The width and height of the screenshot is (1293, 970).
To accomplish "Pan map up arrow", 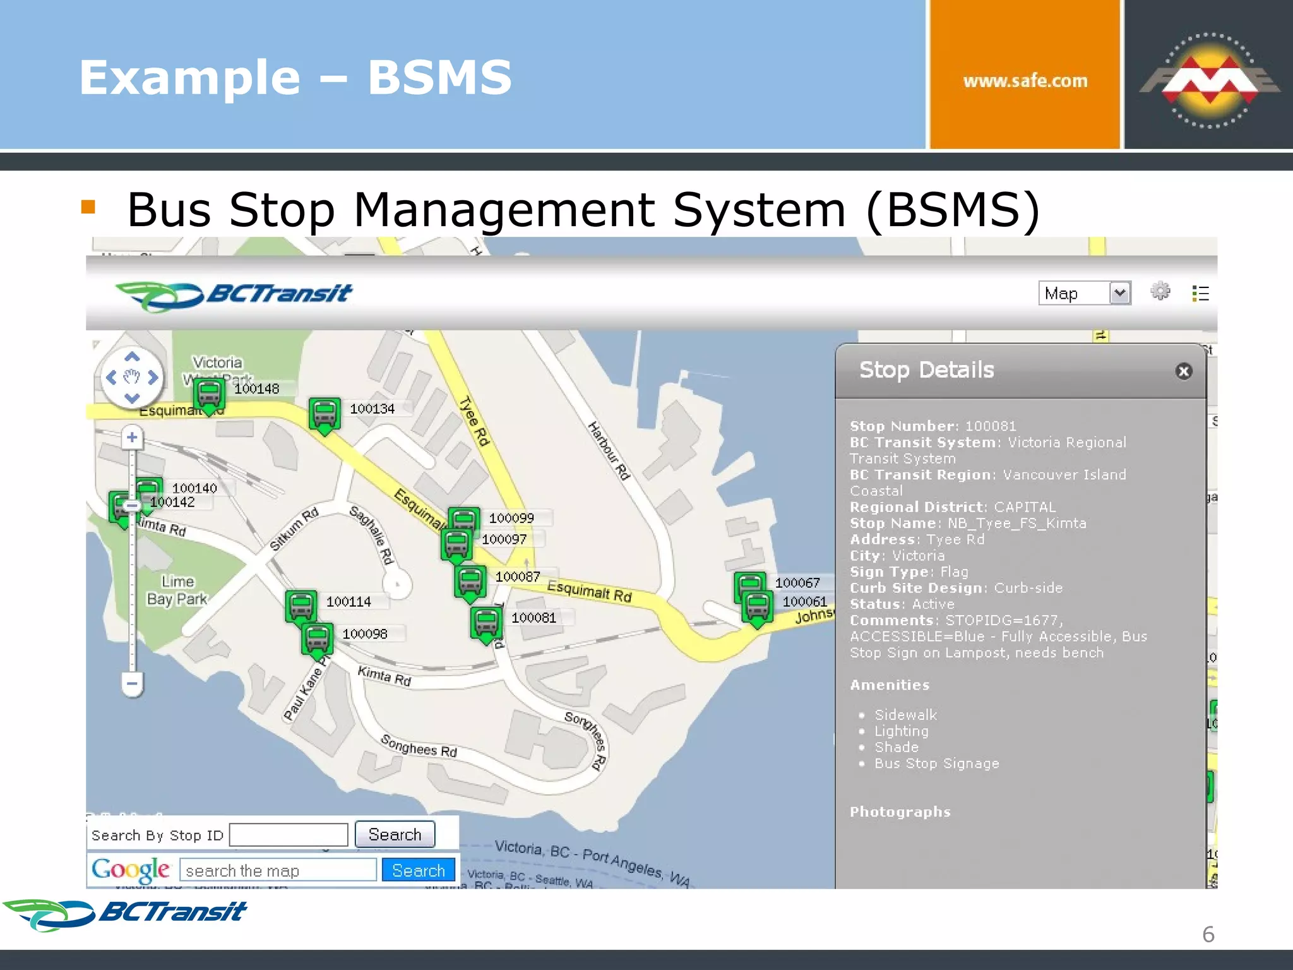I will [x=132, y=357].
